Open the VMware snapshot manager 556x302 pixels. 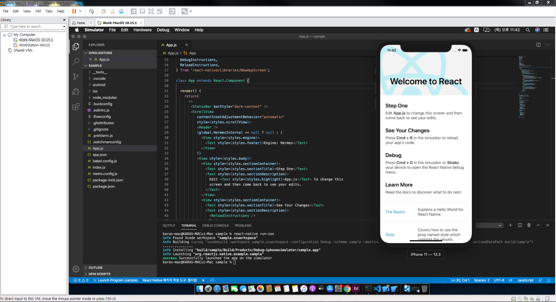coord(121,11)
